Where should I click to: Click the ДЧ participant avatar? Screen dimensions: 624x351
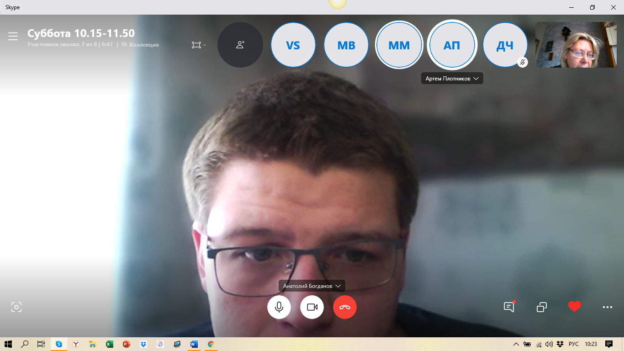[505, 45]
